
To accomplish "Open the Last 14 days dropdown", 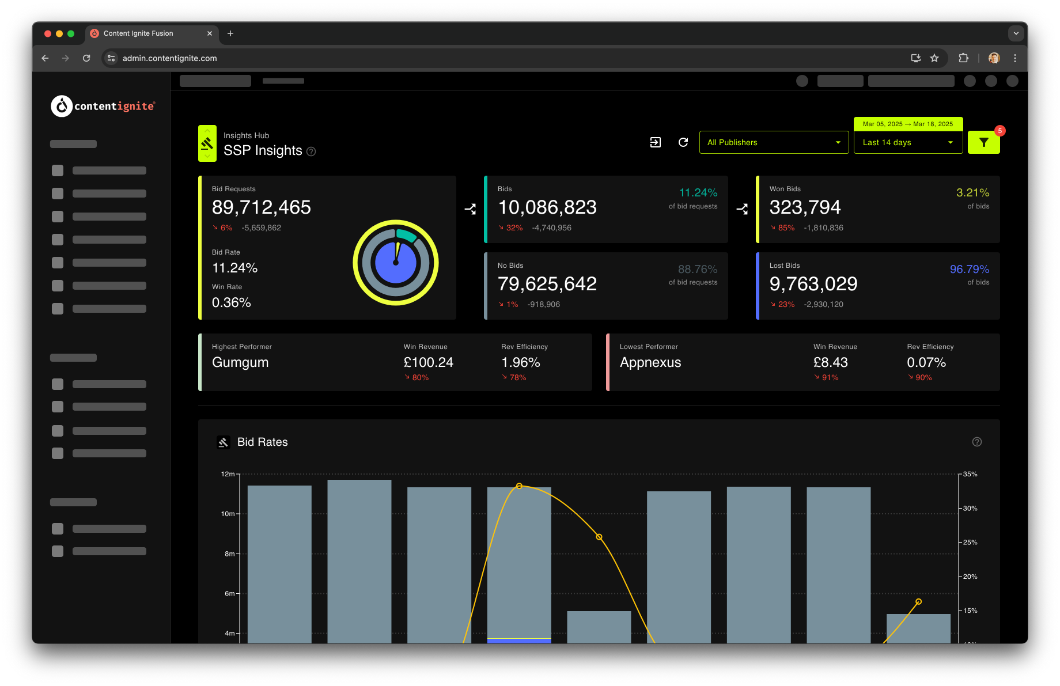I will pos(908,142).
